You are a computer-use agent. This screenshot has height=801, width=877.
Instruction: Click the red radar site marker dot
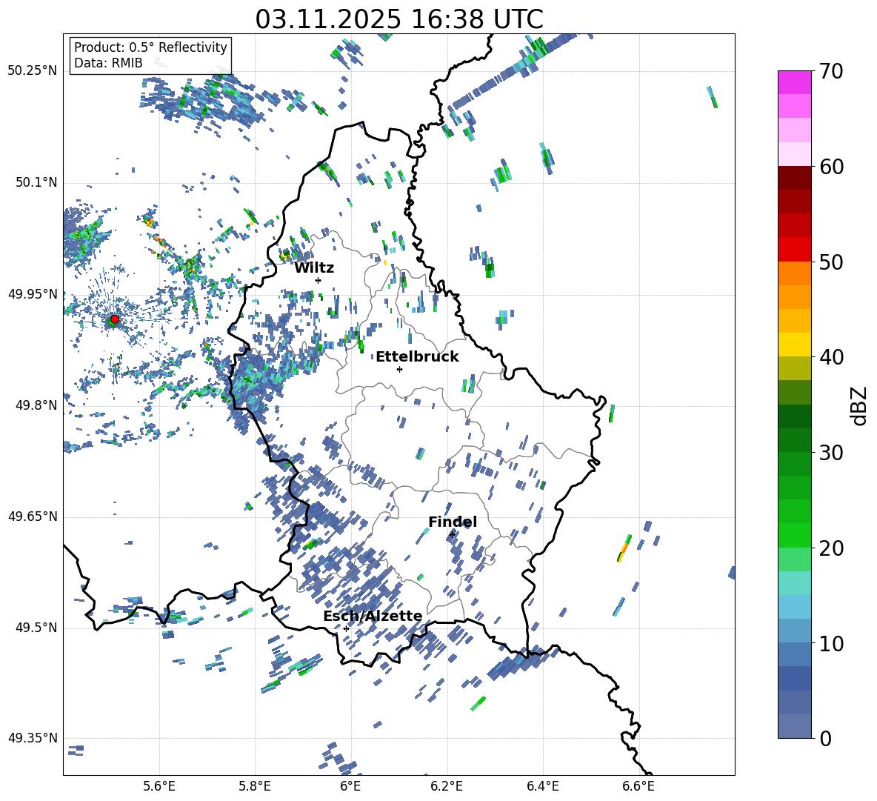[x=114, y=319]
